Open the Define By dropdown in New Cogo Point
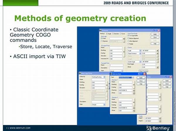Image resolution: width=176 pixels, height=131 pixels. [104, 76]
